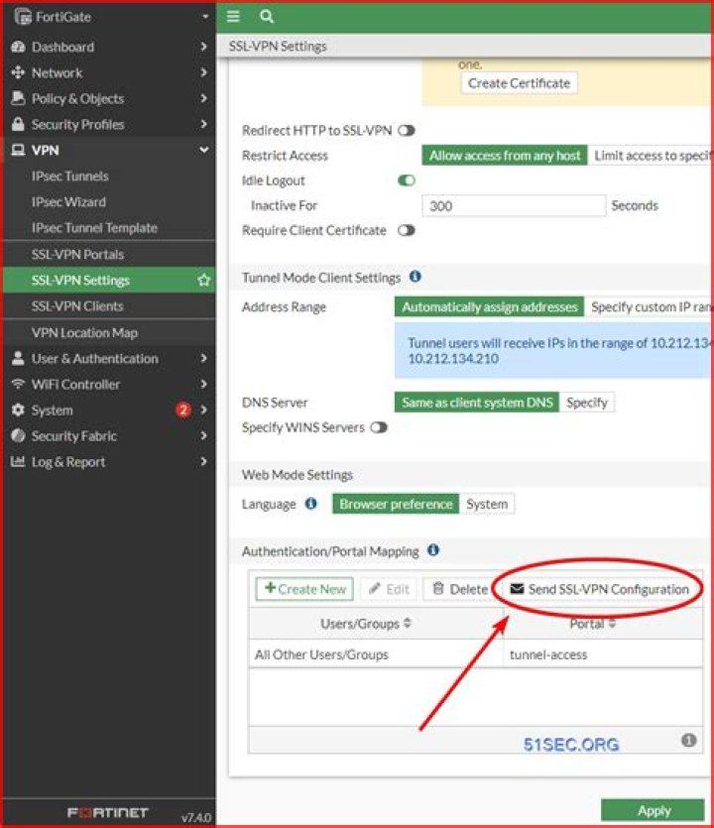Click the System gear icon
Screen dimensions: 714x828
coord(18,411)
